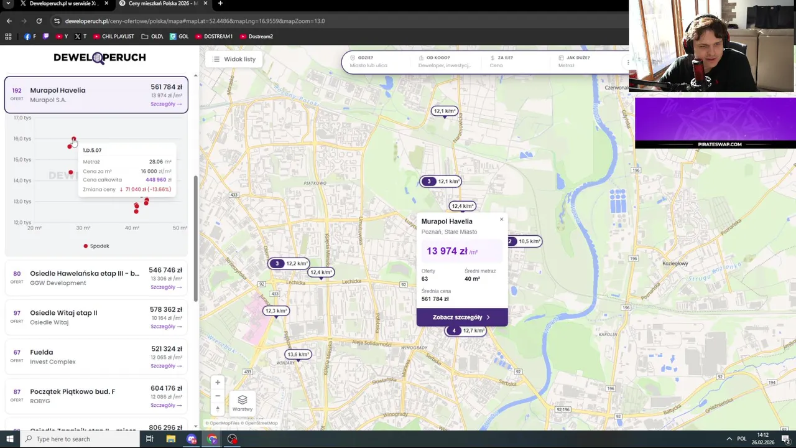Screen dimensions: 796x448
Task: Reload the current page
Action: 39,21
